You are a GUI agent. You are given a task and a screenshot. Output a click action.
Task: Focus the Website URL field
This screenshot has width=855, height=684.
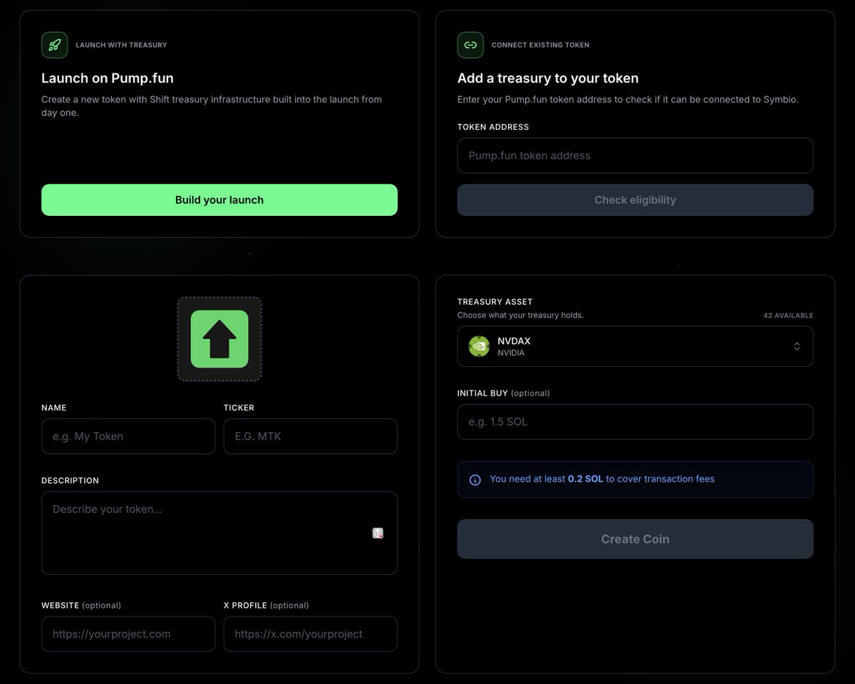(128, 634)
